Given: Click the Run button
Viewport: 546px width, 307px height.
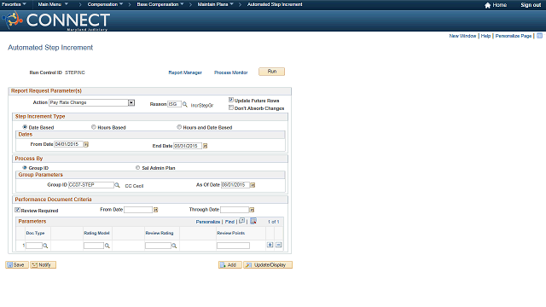Looking at the screenshot, I should click(x=271, y=72).
